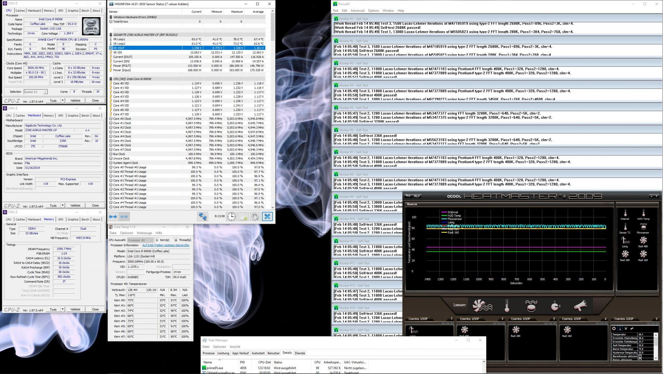Click the Sensor T2 icon in Heatmaster

pos(625,226)
